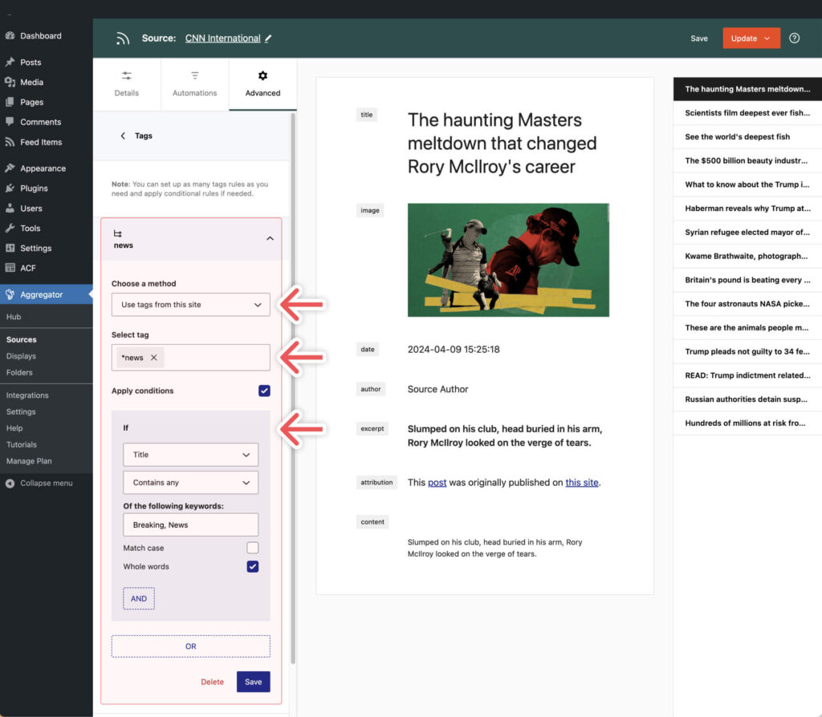
Task: Click the Appearance brush icon
Action: click(10, 168)
